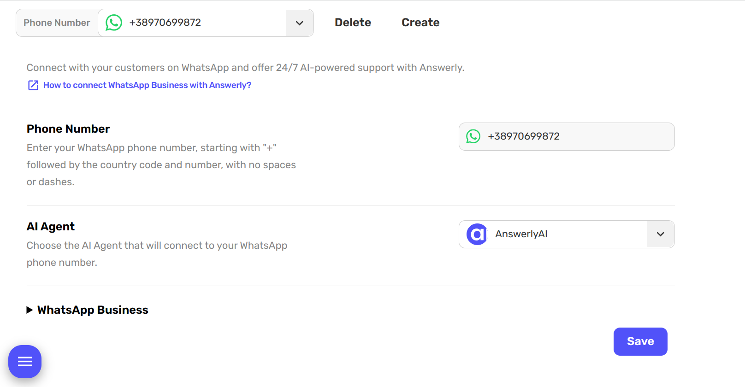Open the 'How to connect WhatsApp Business with Answerly?' link

click(147, 85)
